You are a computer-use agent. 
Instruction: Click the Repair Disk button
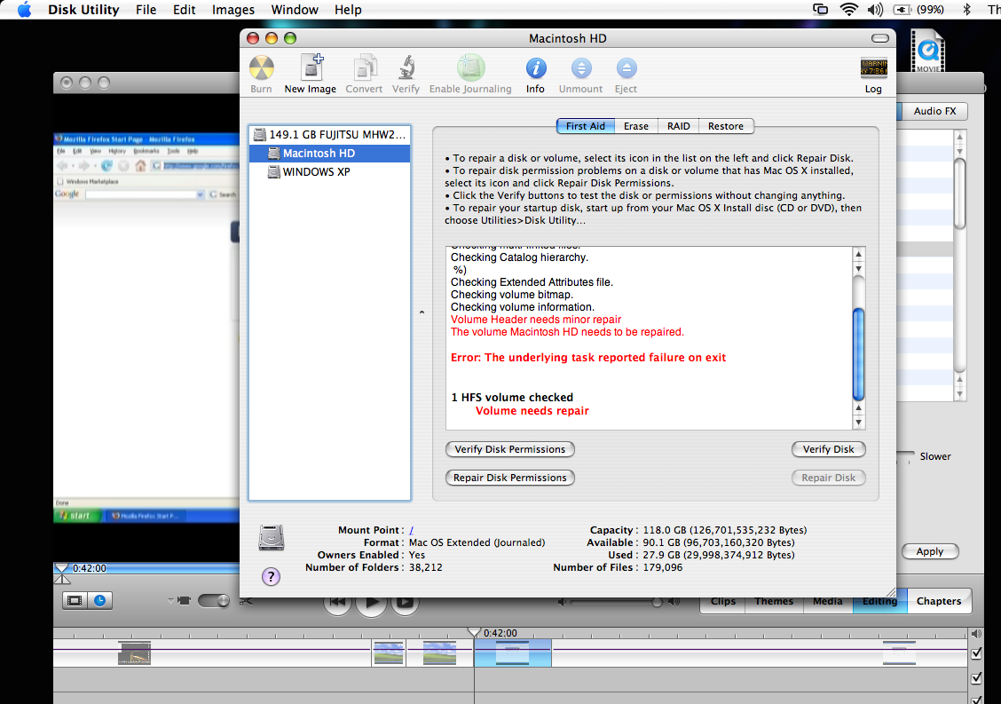pyautogui.click(x=829, y=478)
